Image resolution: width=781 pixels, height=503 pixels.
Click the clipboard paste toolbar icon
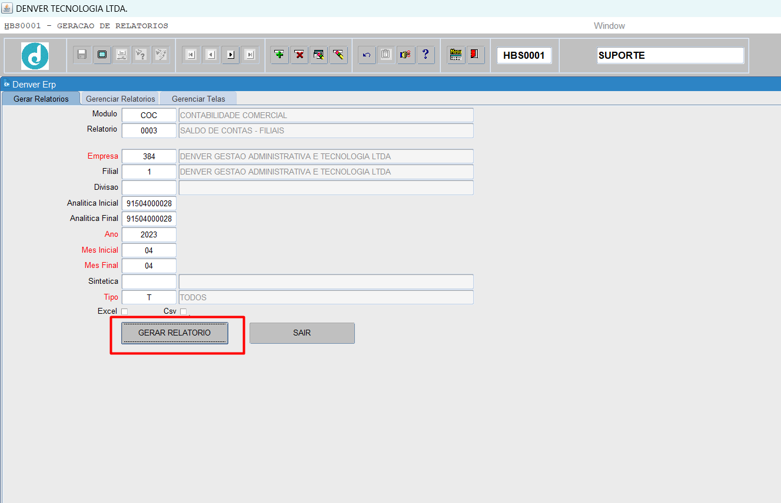tap(386, 55)
